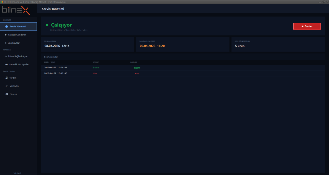The height and width of the screenshot is (175, 329).
Task: Click the cloud icon beside Bakanlık API Ayarları
Action: pyautogui.click(x=6, y=64)
